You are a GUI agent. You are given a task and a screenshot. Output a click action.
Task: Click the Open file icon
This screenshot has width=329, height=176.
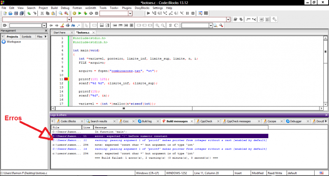pyautogui.click(x=11, y=14)
